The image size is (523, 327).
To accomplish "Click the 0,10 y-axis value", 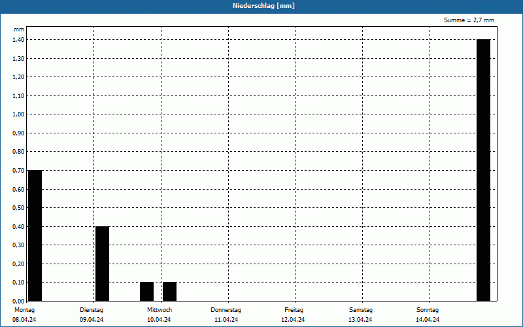I will (19, 283).
